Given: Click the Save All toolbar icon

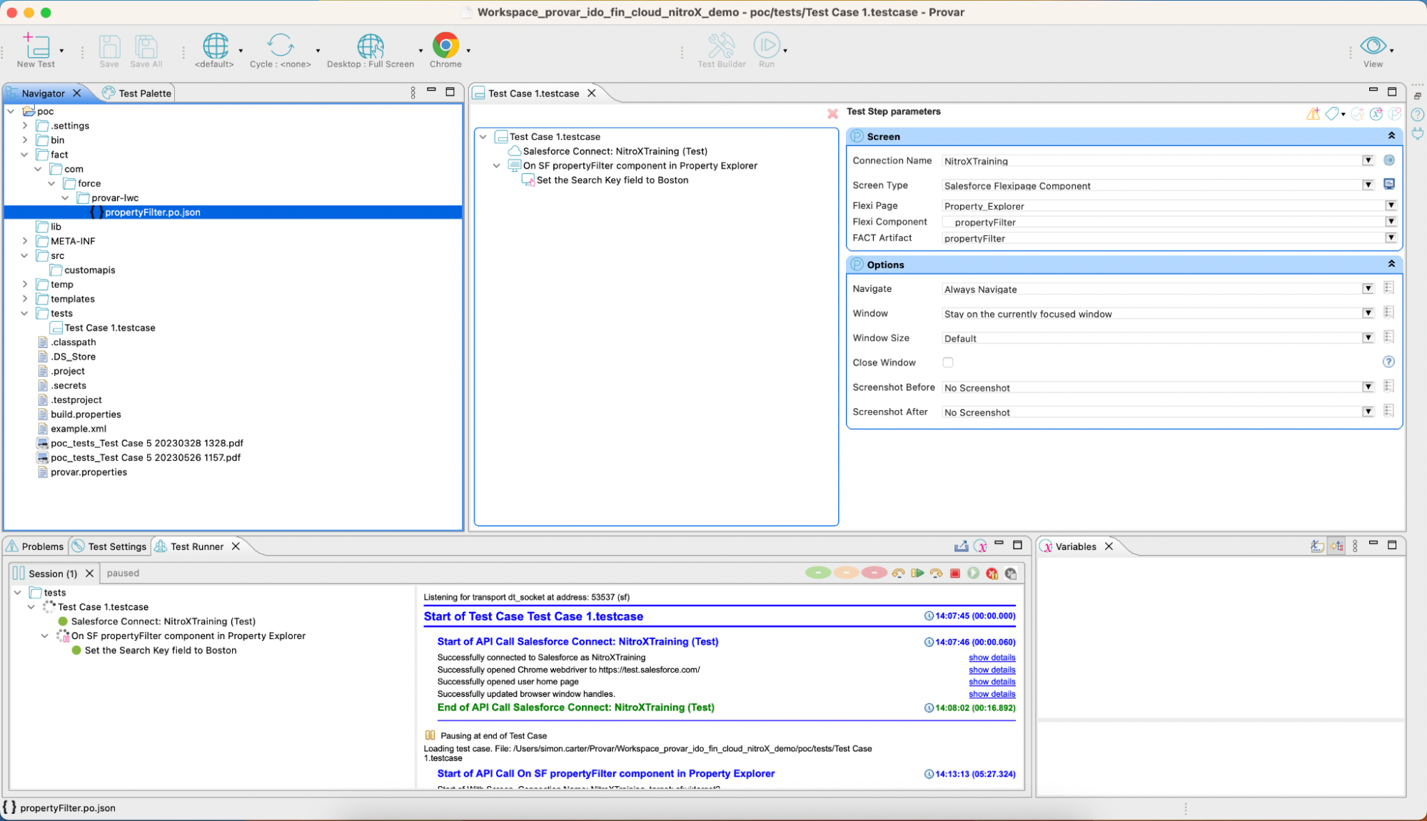Looking at the screenshot, I should click(146, 46).
